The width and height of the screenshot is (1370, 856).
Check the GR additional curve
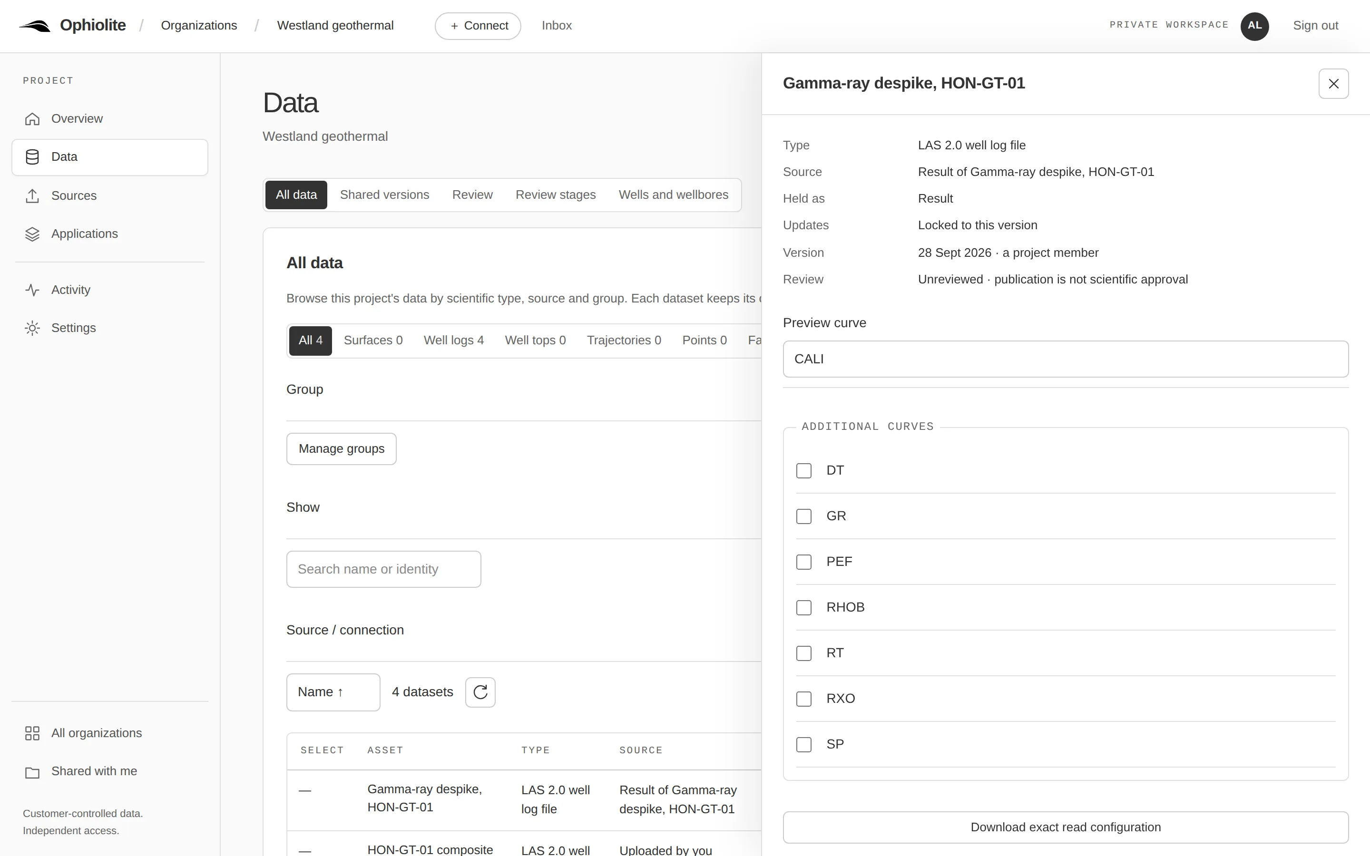click(804, 516)
